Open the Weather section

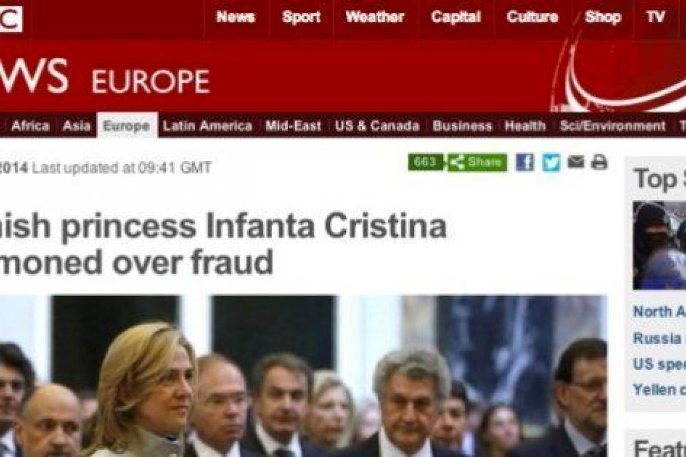tap(375, 17)
